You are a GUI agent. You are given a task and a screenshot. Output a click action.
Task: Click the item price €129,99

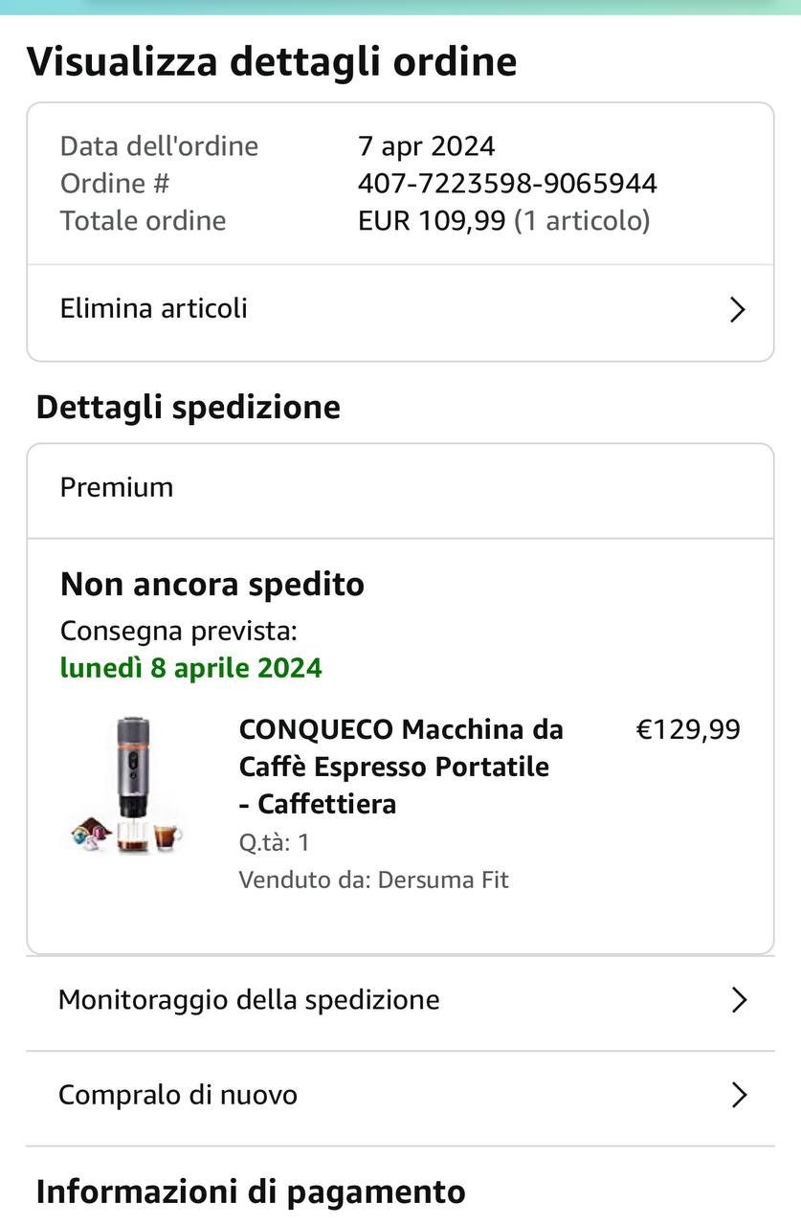coord(688,730)
